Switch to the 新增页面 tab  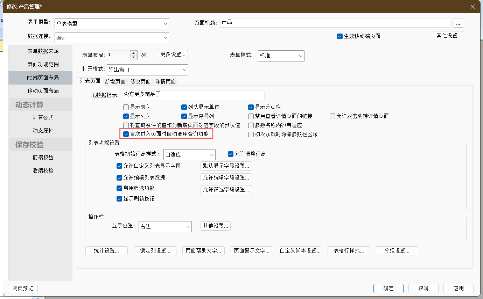(115, 81)
